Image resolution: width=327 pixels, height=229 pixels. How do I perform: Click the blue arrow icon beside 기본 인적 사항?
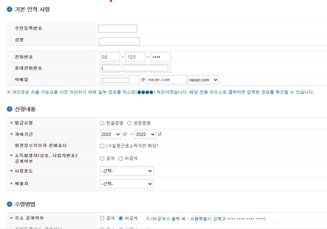click(x=9, y=9)
